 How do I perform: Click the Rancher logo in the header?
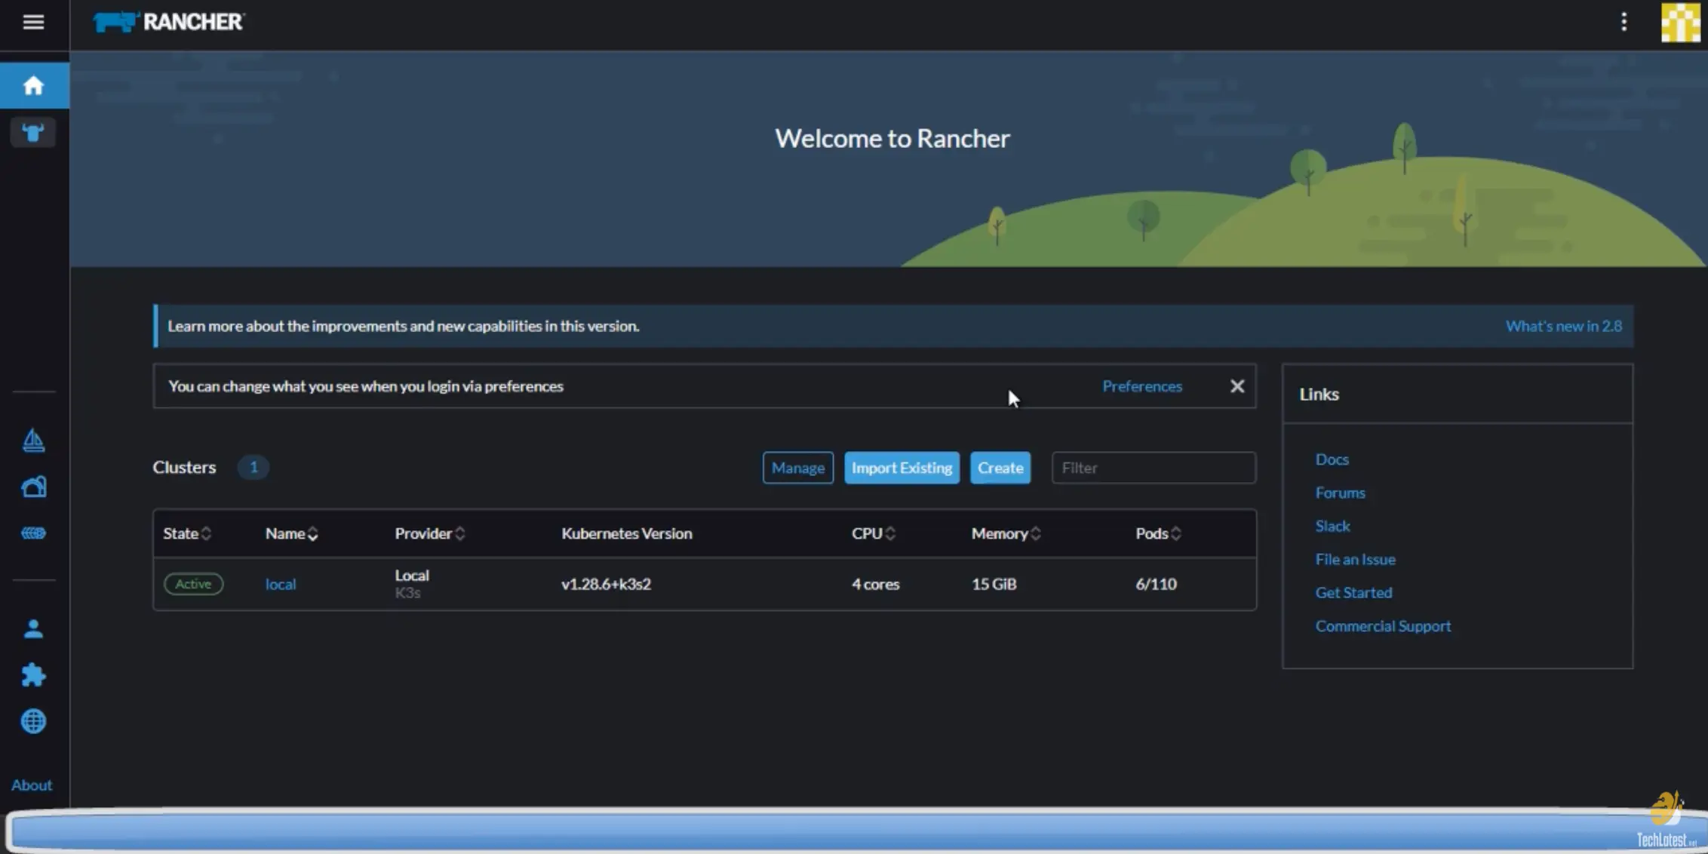coord(167,22)
